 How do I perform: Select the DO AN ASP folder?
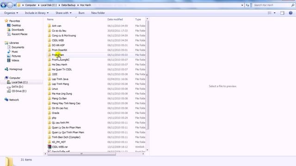pyautogui.click(x=58, y=45)
